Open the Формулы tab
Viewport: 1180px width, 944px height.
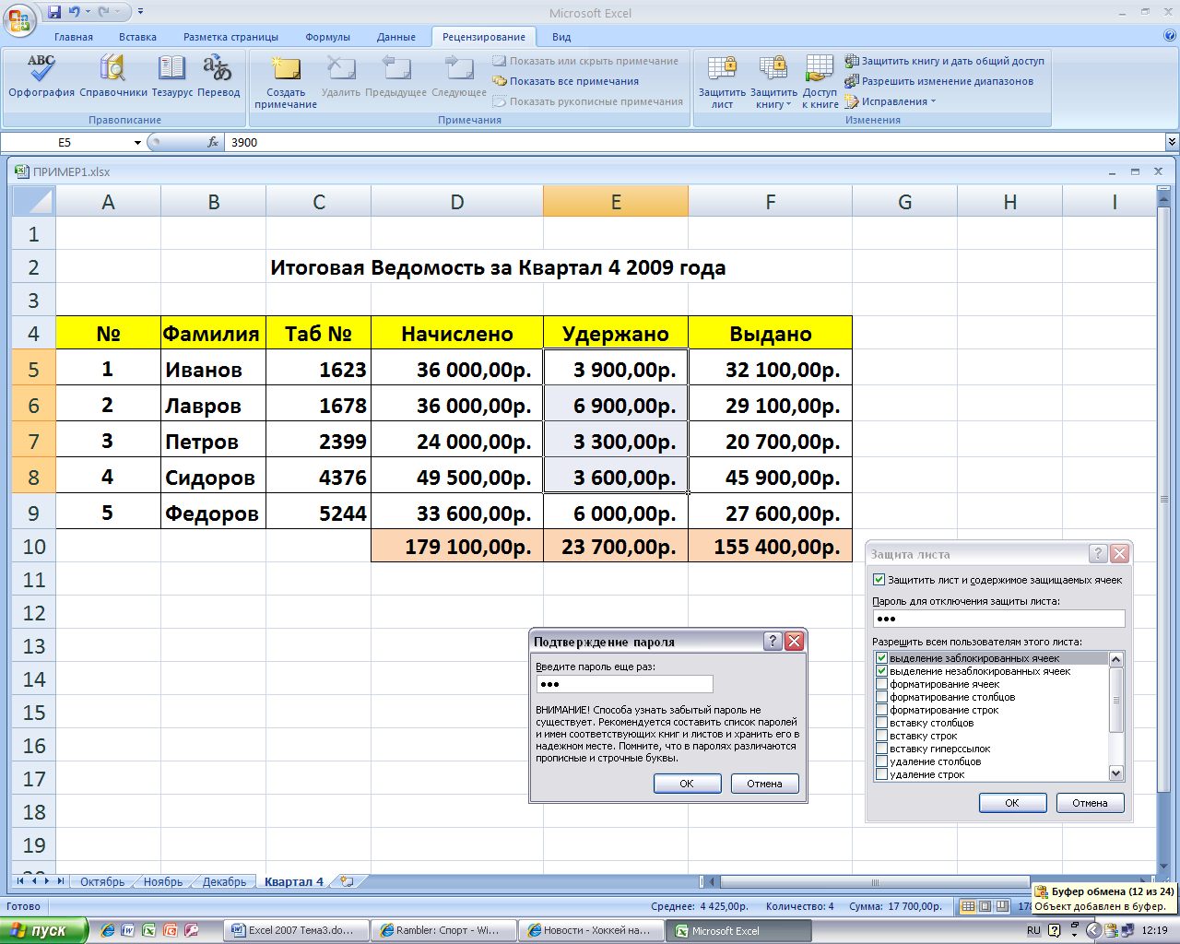click(x=328, y=37)
